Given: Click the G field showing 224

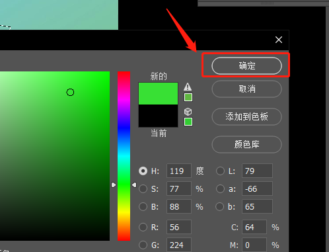Looking at the screenshot, I should coord(179,245).
